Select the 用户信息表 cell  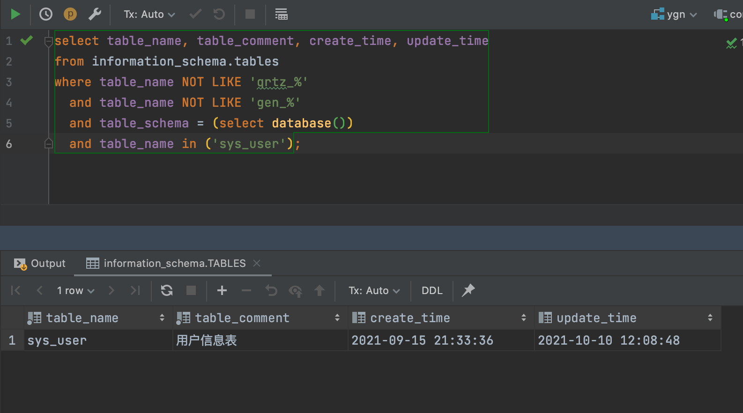click(x=260, y=340)
